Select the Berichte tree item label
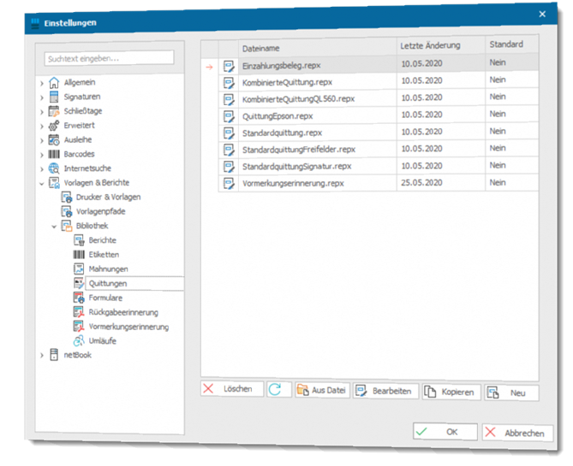This screenshot has height=466, width=573. coord(103,240)
